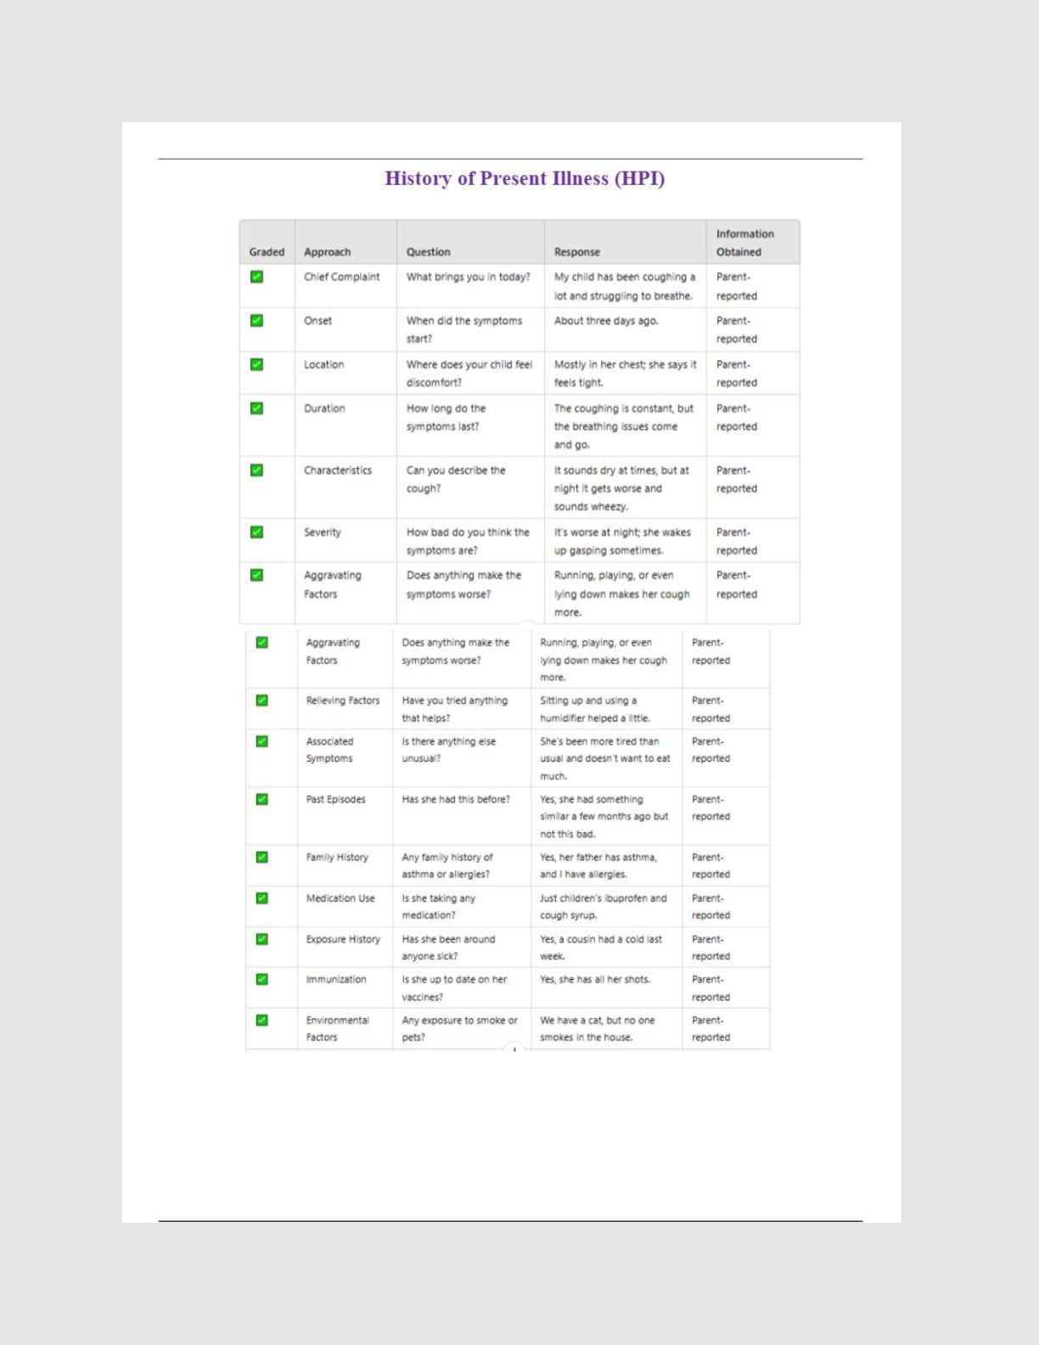Click response "Just children's ibuprofen and cough syrup."

click(x=604, y=907)
